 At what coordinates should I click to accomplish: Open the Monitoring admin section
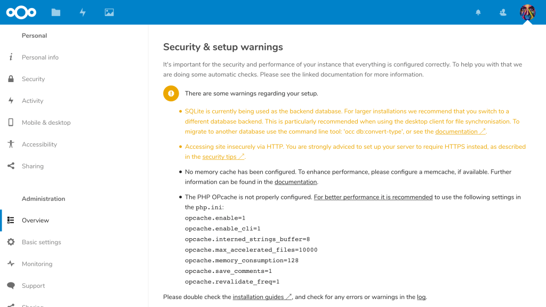pyautogui.click(x=37, y=264)
